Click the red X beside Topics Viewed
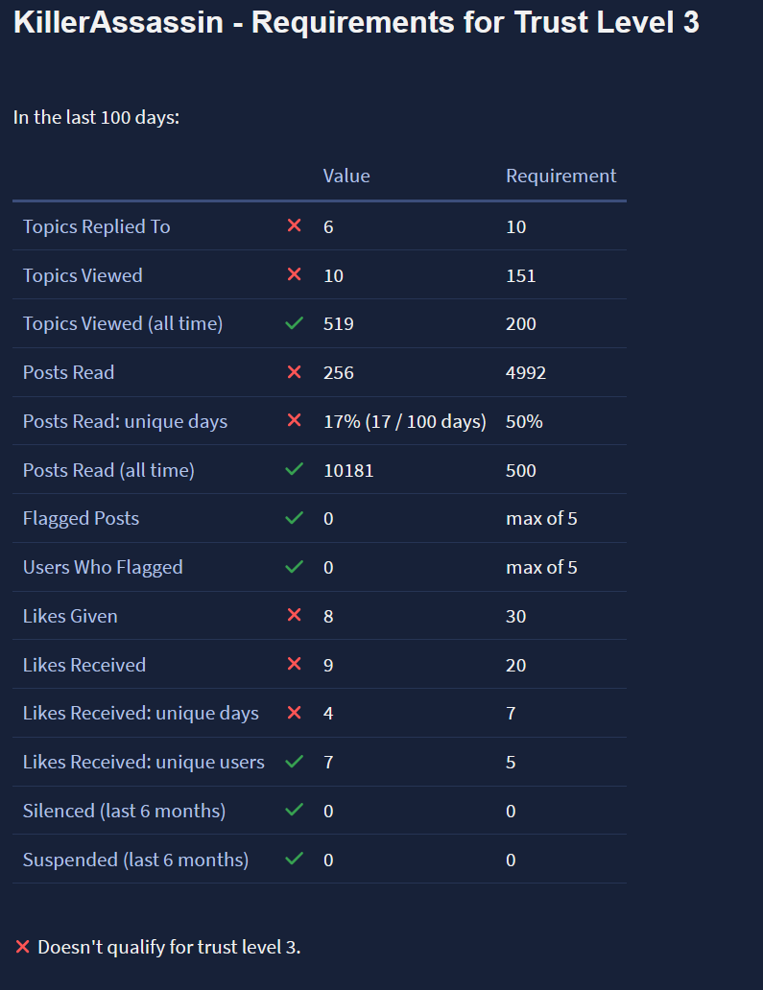The image size is (763, 990). pyautogui.click(x=295, y=275)
